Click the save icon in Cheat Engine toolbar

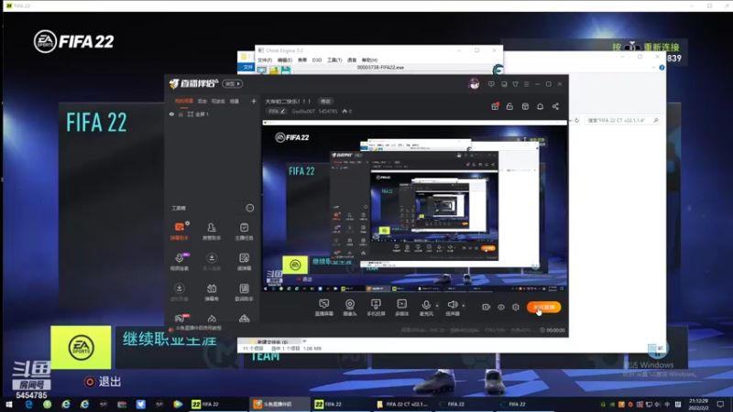pos(286,70)
